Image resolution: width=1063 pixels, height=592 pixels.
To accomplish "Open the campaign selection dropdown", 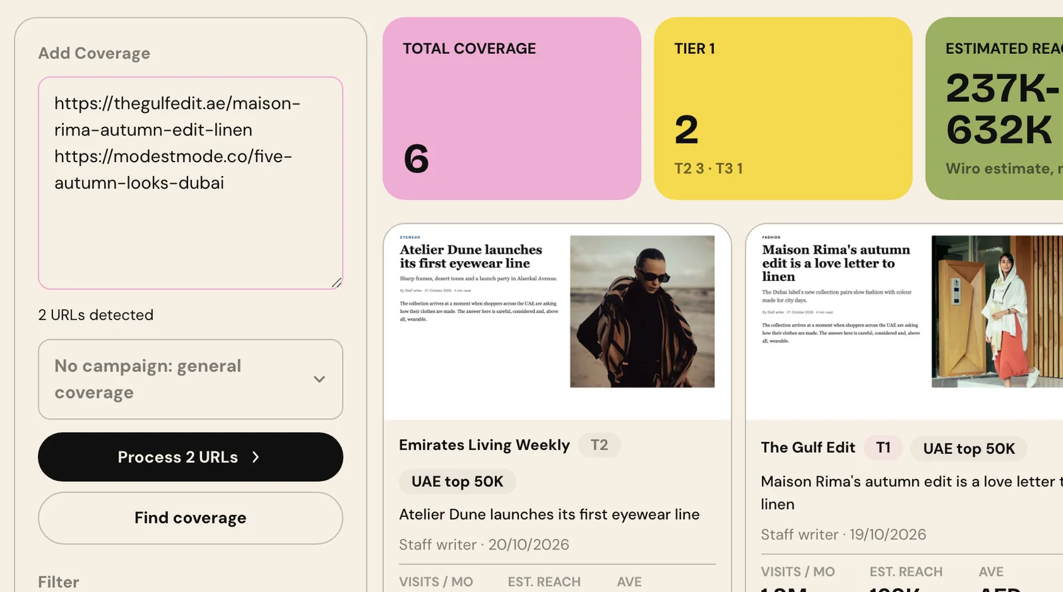I will 191,379.
